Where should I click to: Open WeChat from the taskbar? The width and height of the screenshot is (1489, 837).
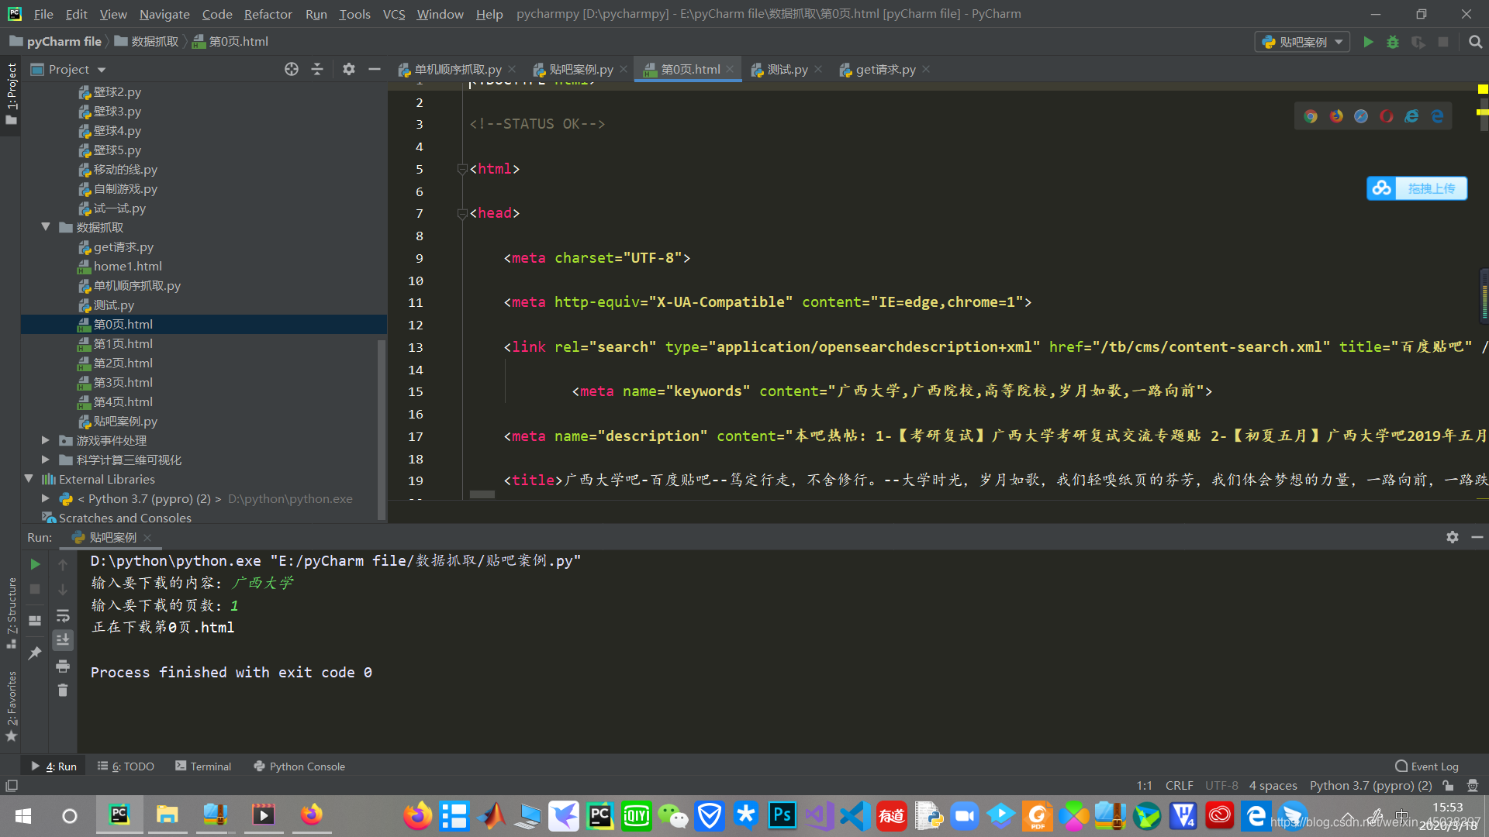[672, 815]
